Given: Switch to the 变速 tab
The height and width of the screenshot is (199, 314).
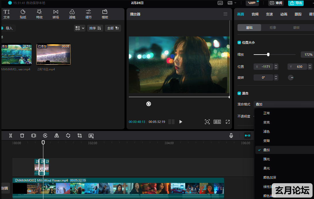Looking at the screenshot, I should coord(269,14).
